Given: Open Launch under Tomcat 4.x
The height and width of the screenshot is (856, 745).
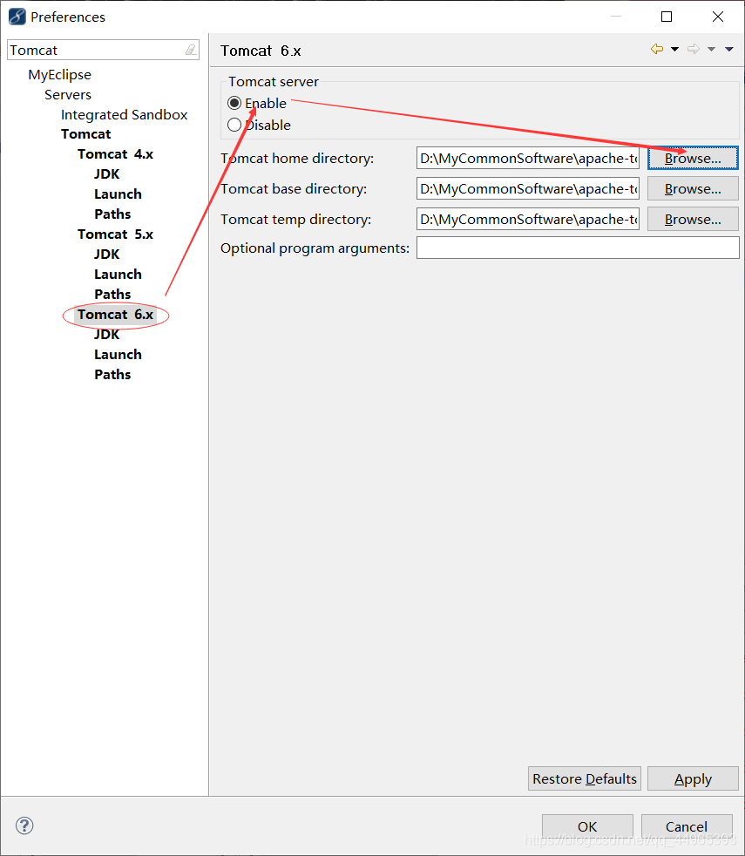Looking at the screenshot, I should pyautogui.click(x=118, y=194).
